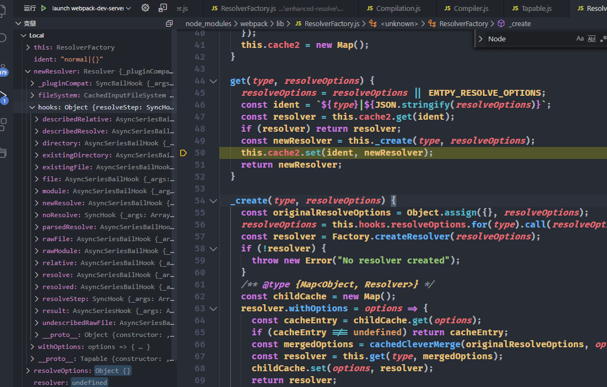
Task: Click the webpack breadcrumb folder
Action: point(254,24)
